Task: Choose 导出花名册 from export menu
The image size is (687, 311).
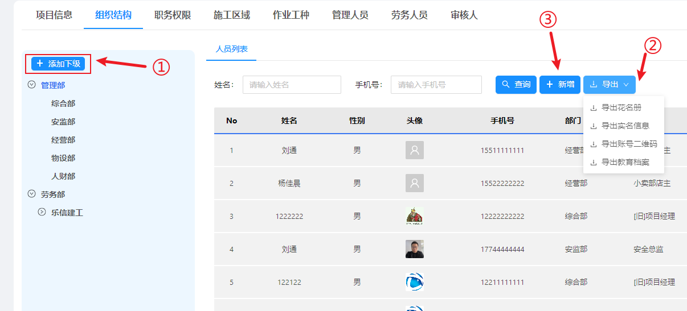Action: tap(624, 107)
